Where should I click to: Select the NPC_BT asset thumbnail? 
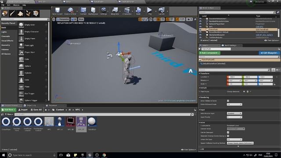pos(81,124)
